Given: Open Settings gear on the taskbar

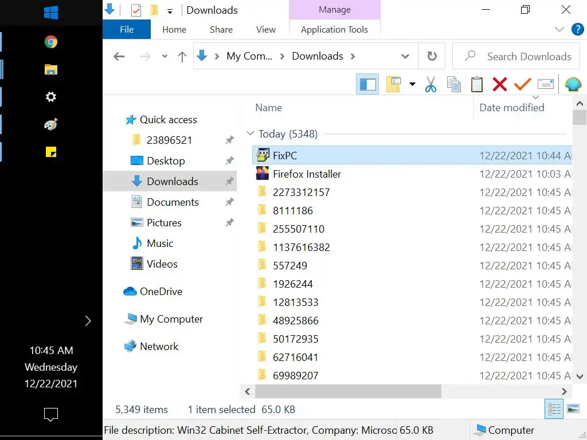Looking at the screenshot, I should pos(51,97).
